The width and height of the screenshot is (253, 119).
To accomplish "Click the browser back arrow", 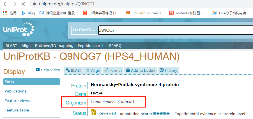I will 5,4.
